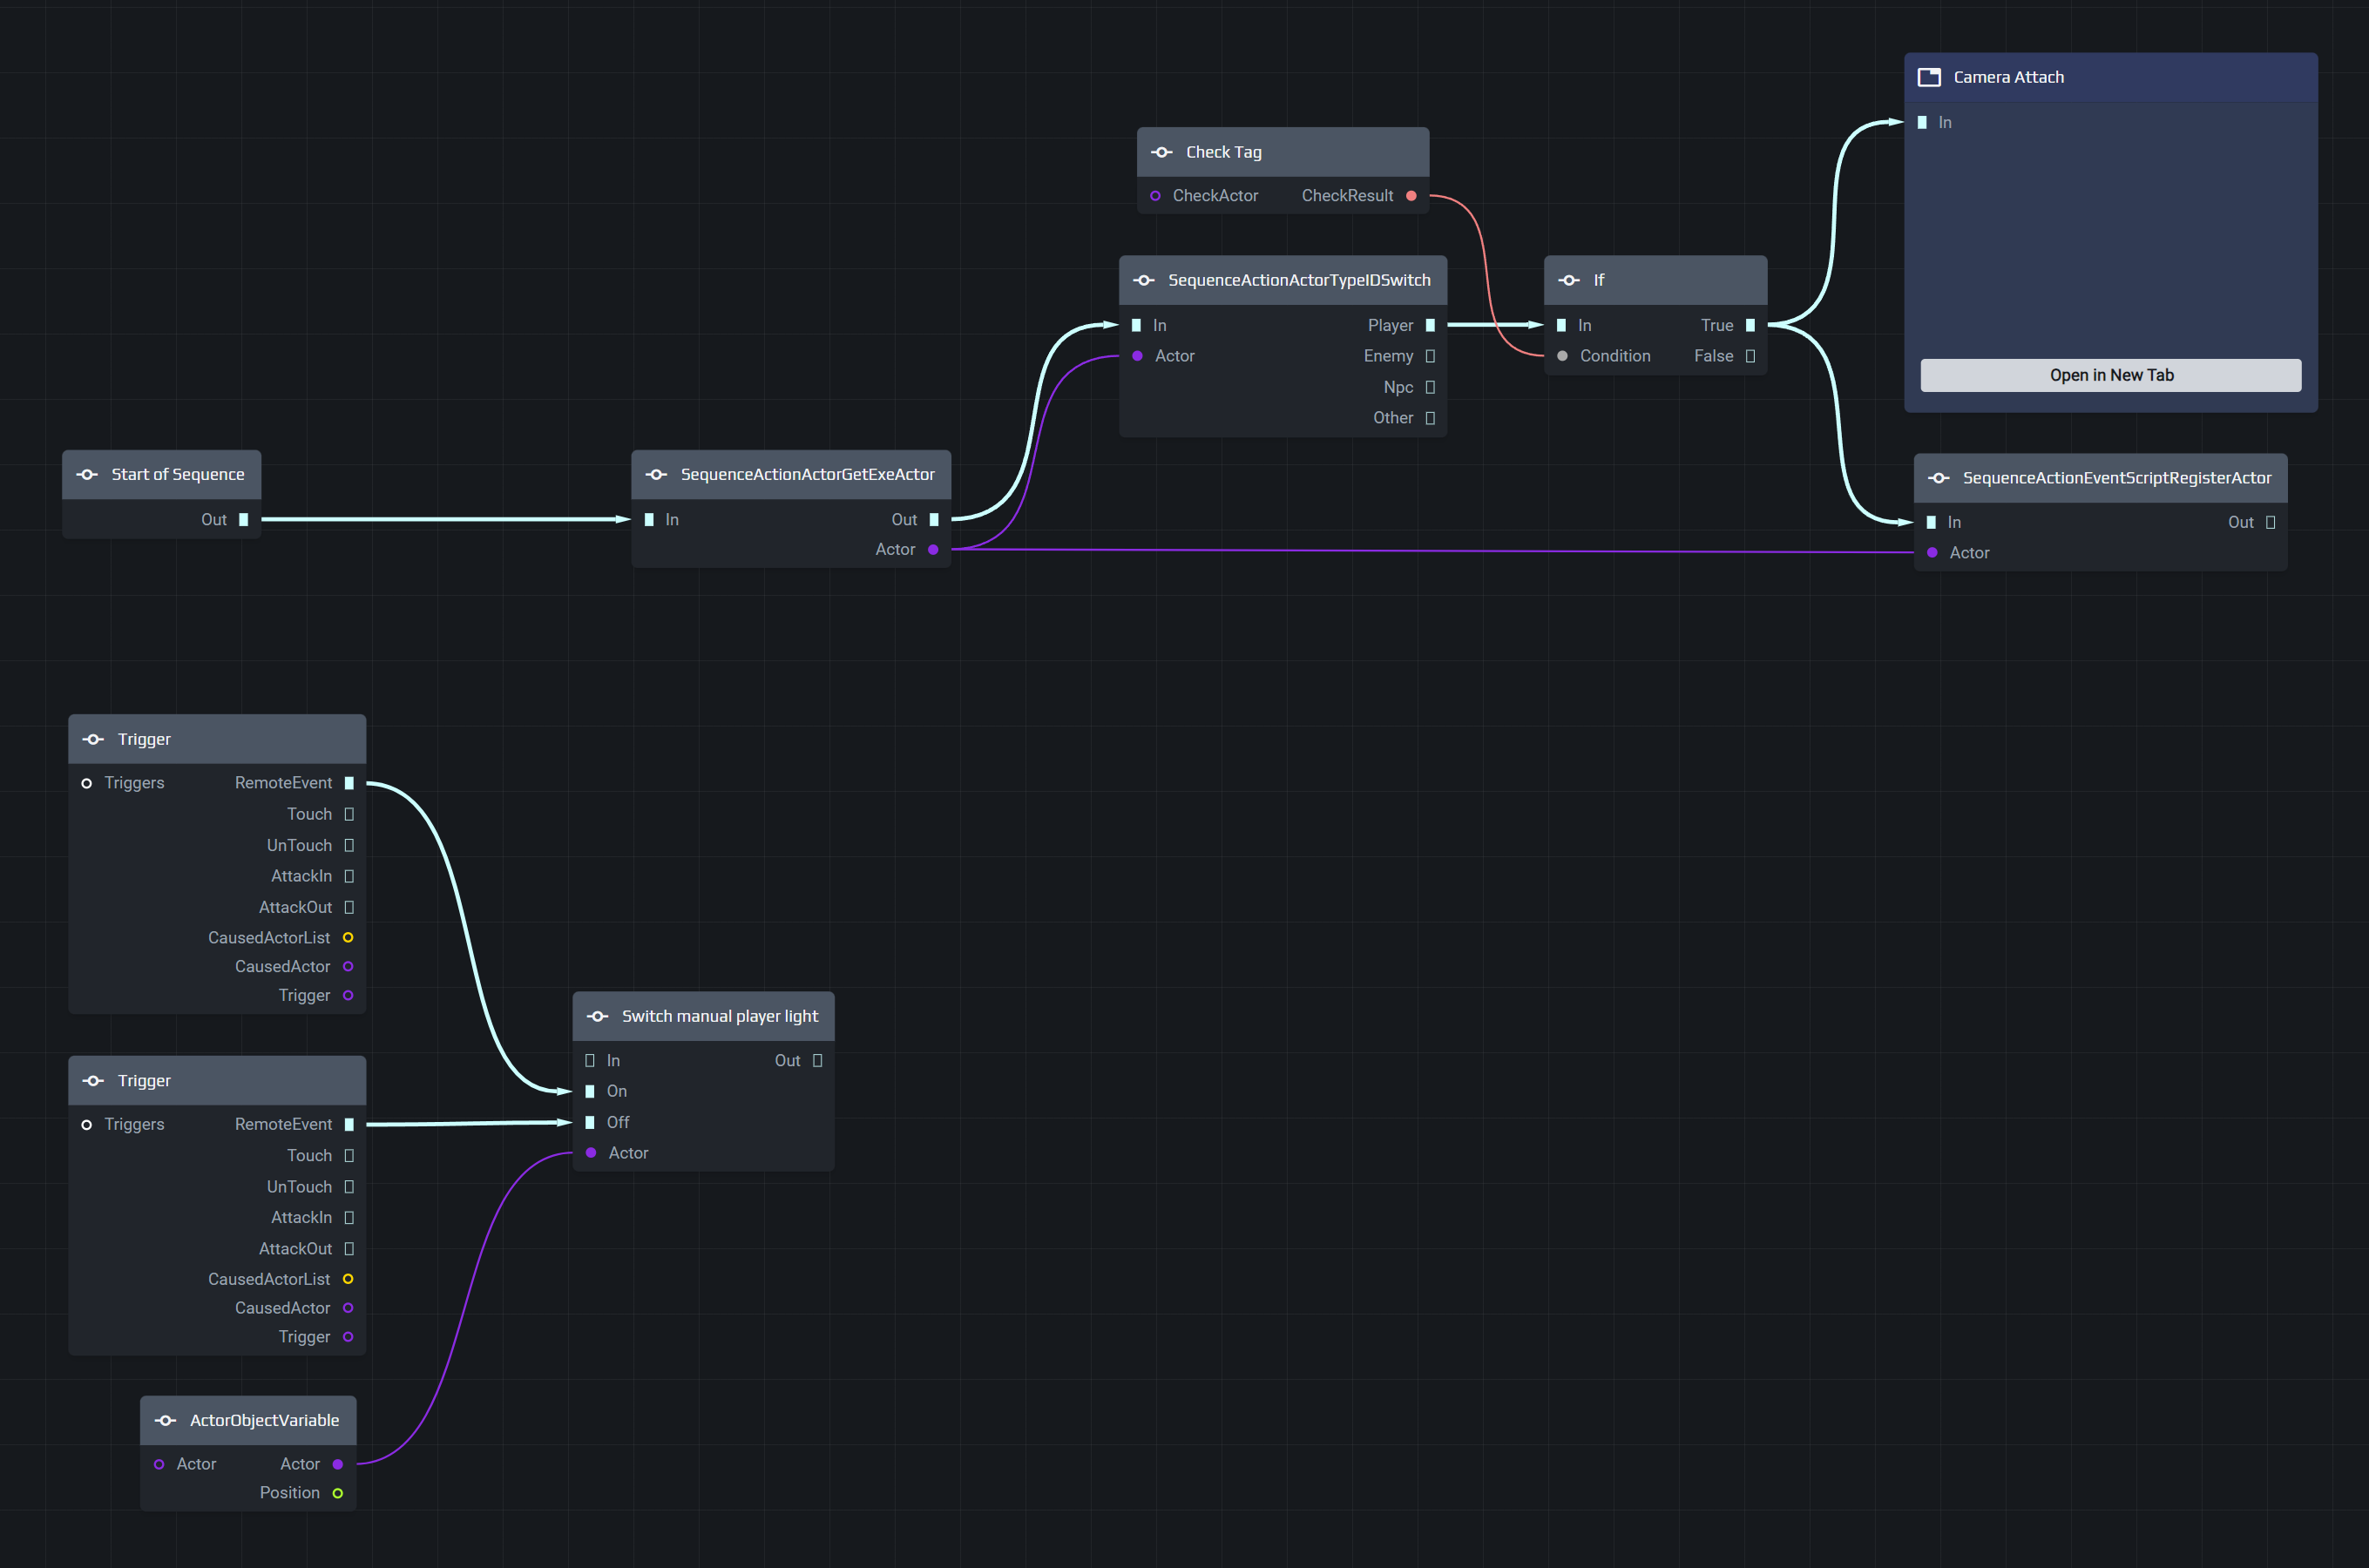Click the Switch light Off port
Screen dimensions: 2369x1568
(x=589, y=1122)
